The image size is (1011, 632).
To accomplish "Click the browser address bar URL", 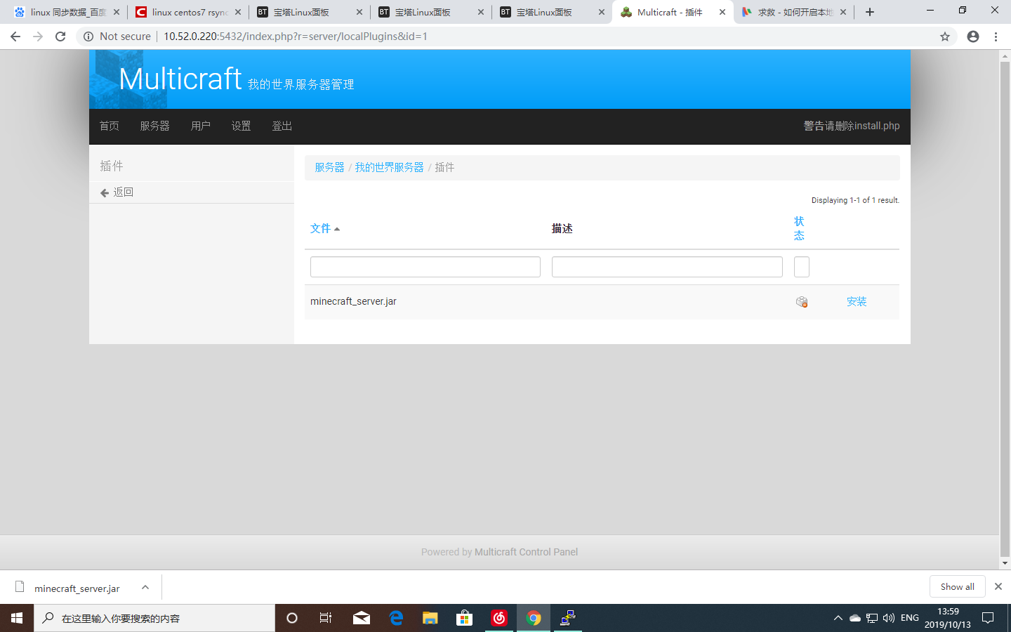I will 295,37.
